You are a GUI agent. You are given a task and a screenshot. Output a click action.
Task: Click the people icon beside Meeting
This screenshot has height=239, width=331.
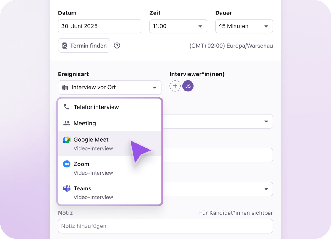[x=67, y=123]
